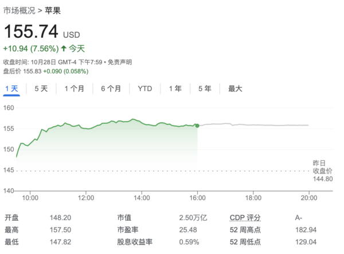Click the green up arrow beside 今天
The image size is (344, 254).
64,49
